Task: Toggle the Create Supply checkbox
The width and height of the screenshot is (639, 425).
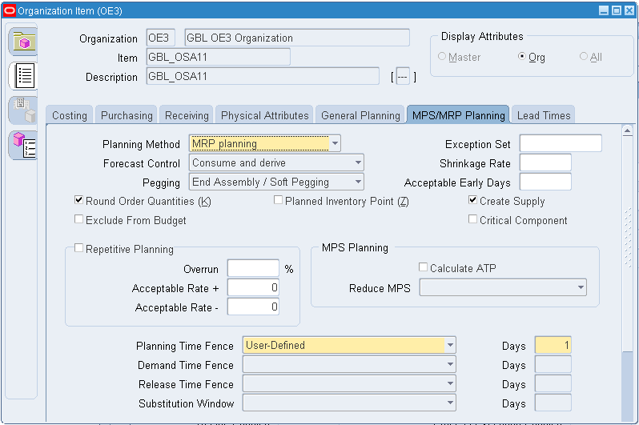Action: click(472, 200)
